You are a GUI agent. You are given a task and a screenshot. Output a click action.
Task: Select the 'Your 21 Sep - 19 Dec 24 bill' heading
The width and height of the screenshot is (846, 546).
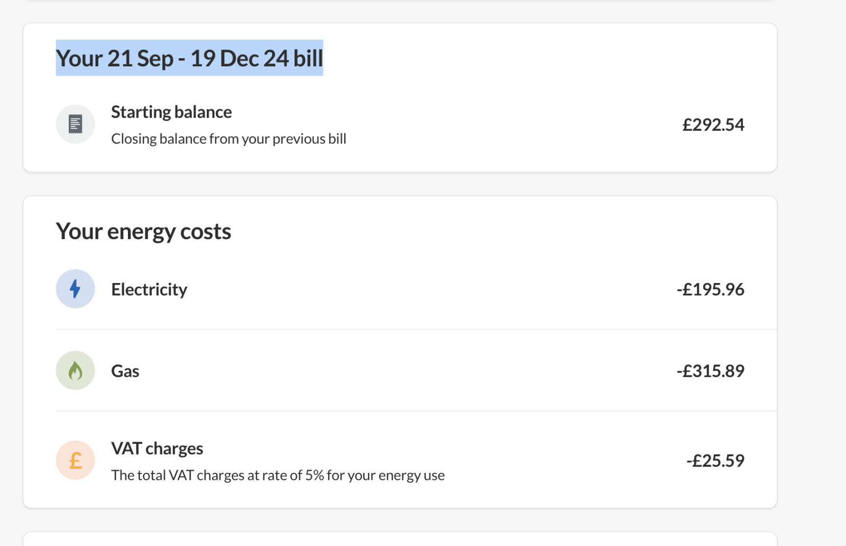click(x=189, y=58)
